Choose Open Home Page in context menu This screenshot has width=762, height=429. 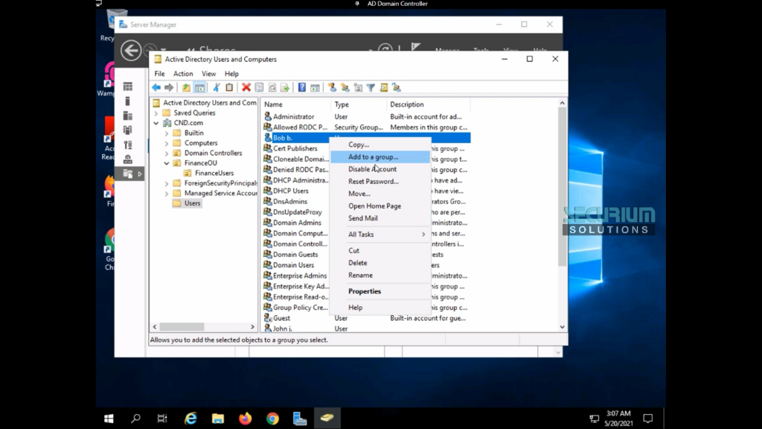pyautogui.click(x=380, y=206)
